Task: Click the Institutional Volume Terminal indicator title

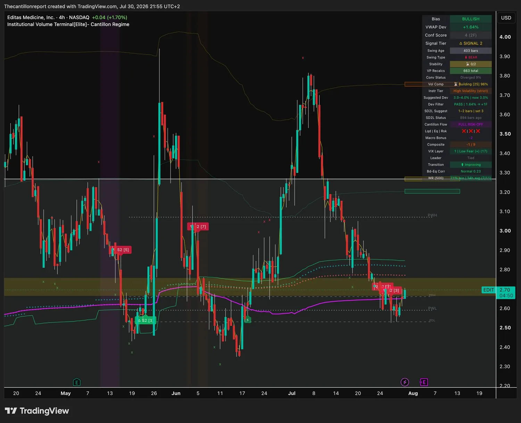Action: tap(68, 24)
